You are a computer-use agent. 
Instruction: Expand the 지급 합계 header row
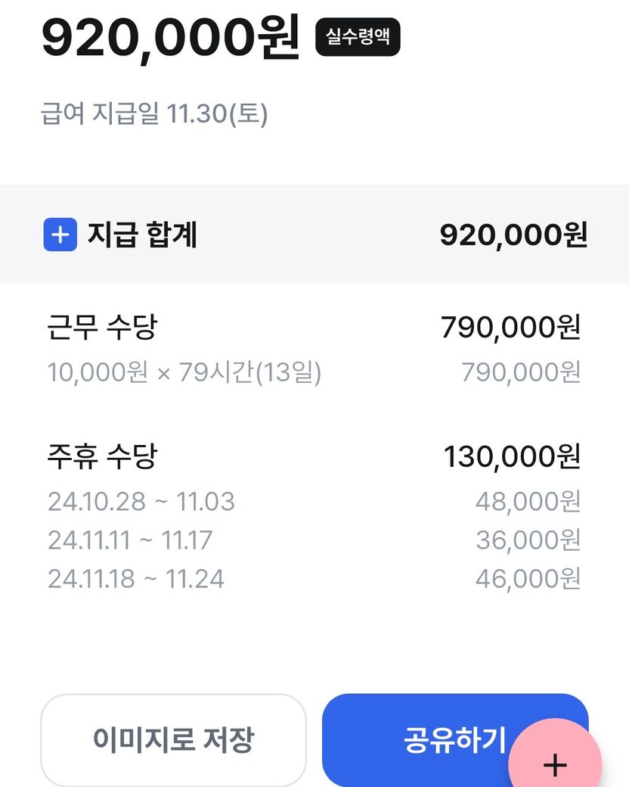click(x=314, y=235)
